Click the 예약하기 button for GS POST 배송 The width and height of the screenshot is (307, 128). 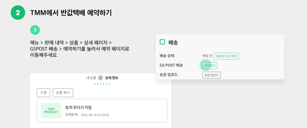[210, 66]
